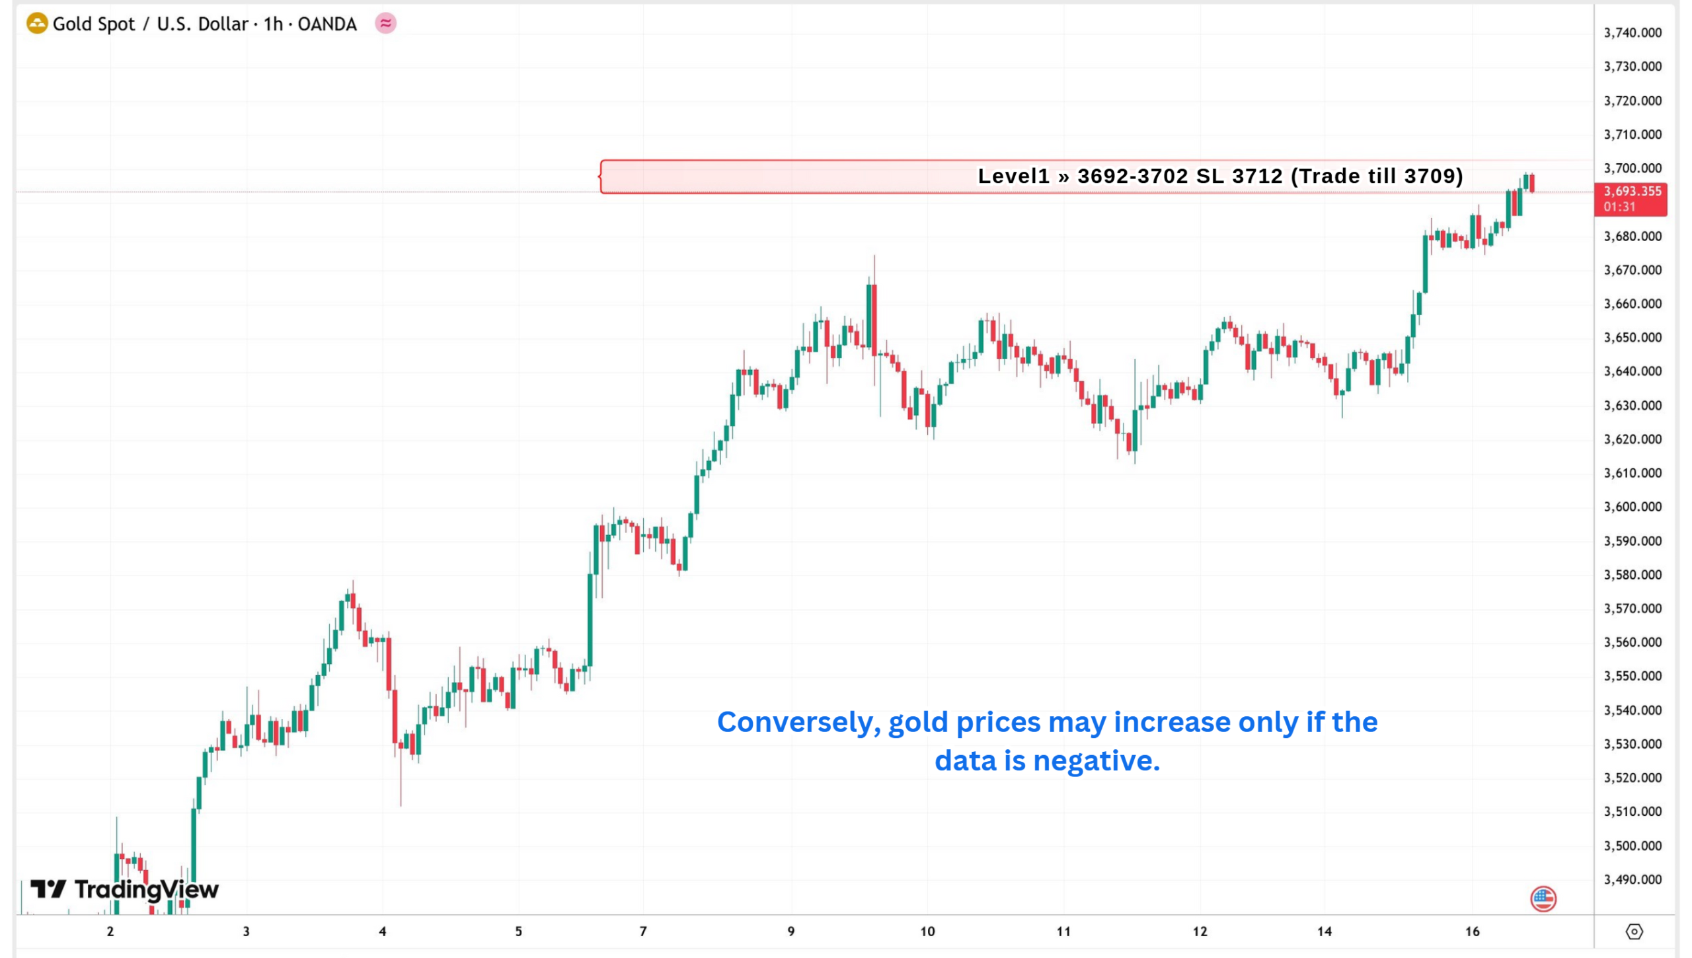This screenshot has width=1692, height=958.
Task: Click the OANDA source label
Action: 327,24
